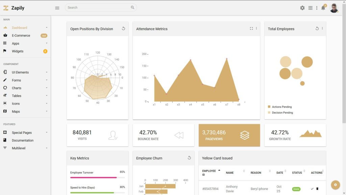The height and width of the screenshot is (195, 346).
Task: Toggle the sidebar with the hamburger icon
Action: point(57,8)
